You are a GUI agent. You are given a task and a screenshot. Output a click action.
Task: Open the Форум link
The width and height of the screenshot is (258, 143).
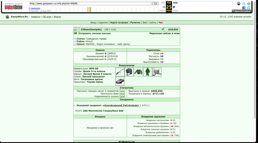coord(57,17)
